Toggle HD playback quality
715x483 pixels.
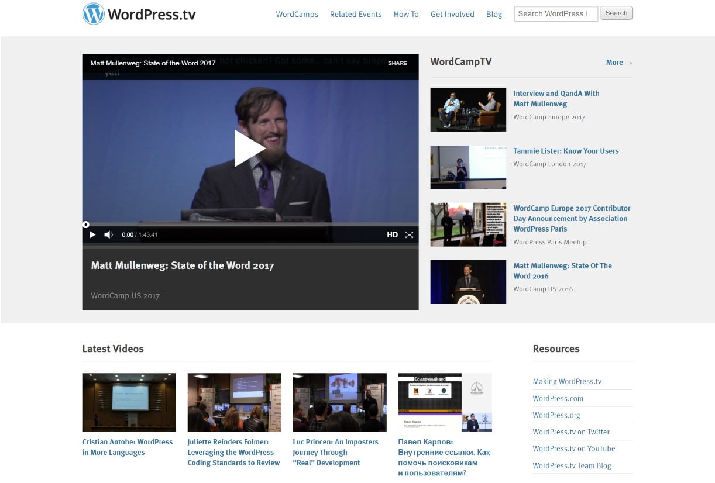tap(392, 234)
